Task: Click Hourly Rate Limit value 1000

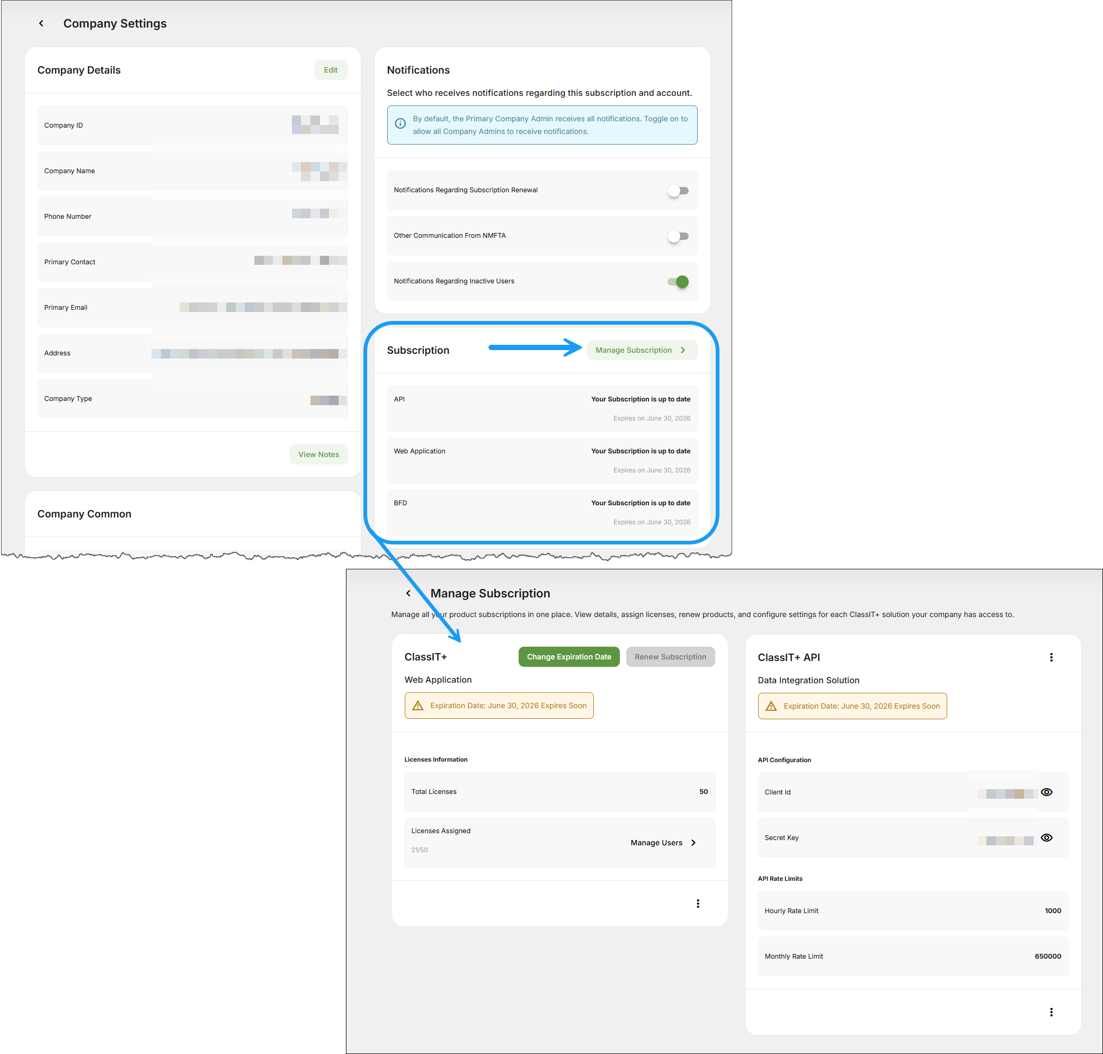Action: (1053, 911)
